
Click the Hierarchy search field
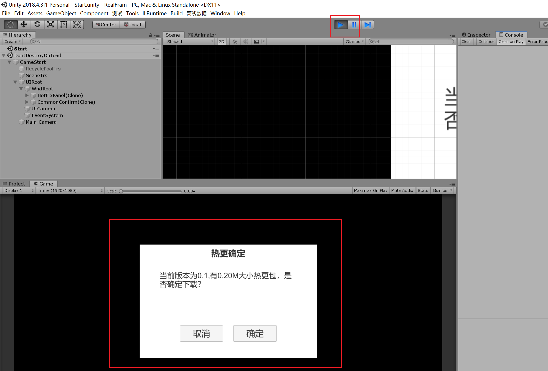(x=94, y=42)
